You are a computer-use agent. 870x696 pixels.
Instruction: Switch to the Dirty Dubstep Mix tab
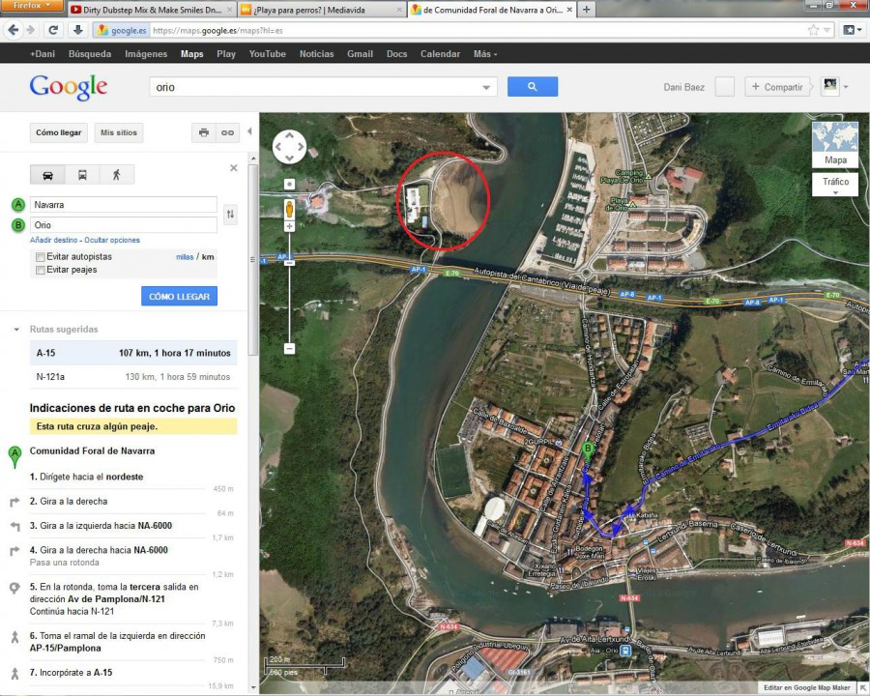[152, 10]
